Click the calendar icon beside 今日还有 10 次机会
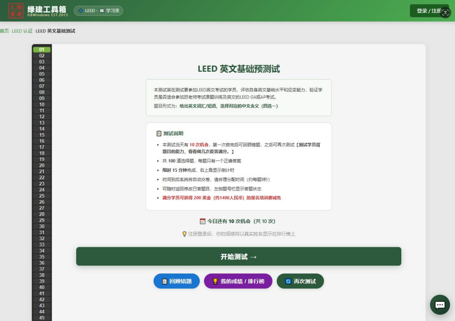Image resolution: width=455 pixels, height=321 pixels. coord(203,221)
